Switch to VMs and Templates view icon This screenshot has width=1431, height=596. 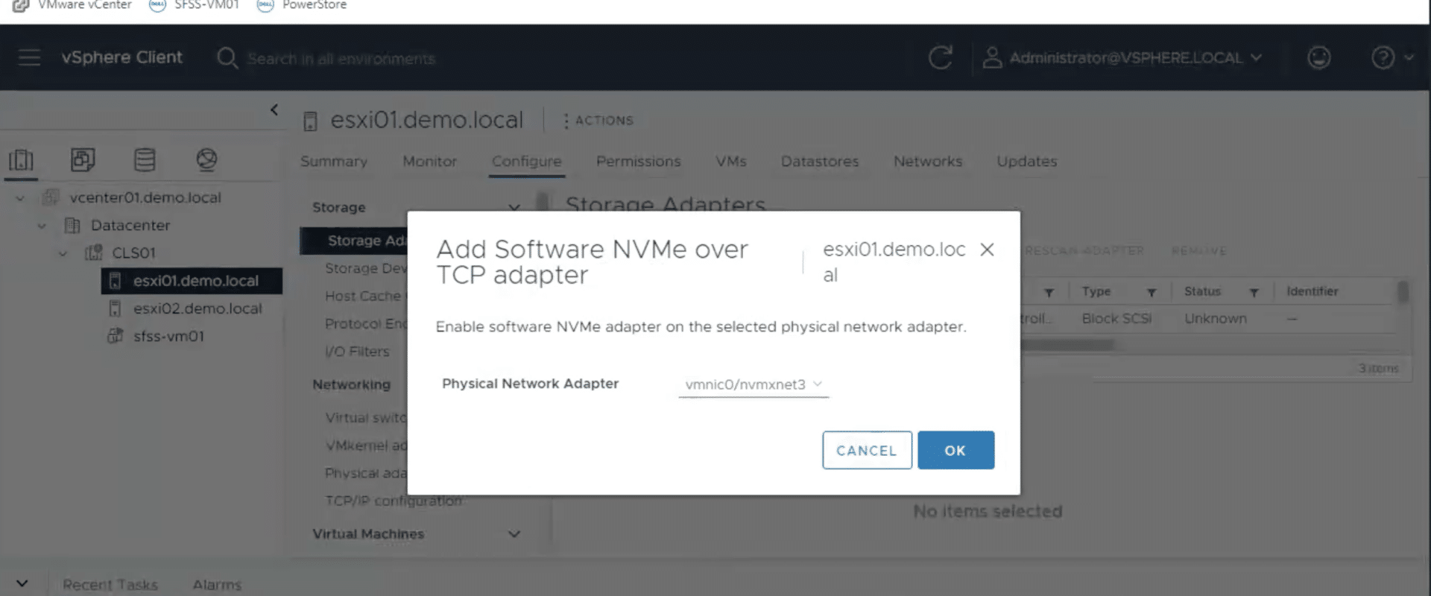(83, 159)
